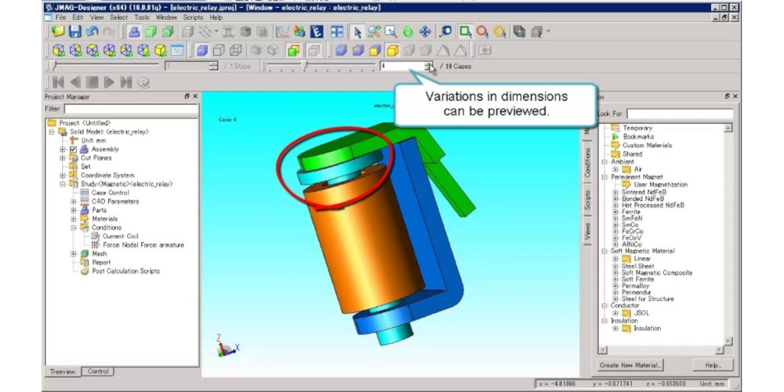Screen dimensions: 784x392
Task: Open the Scripts menu
Action: click(x=193, y=17)
